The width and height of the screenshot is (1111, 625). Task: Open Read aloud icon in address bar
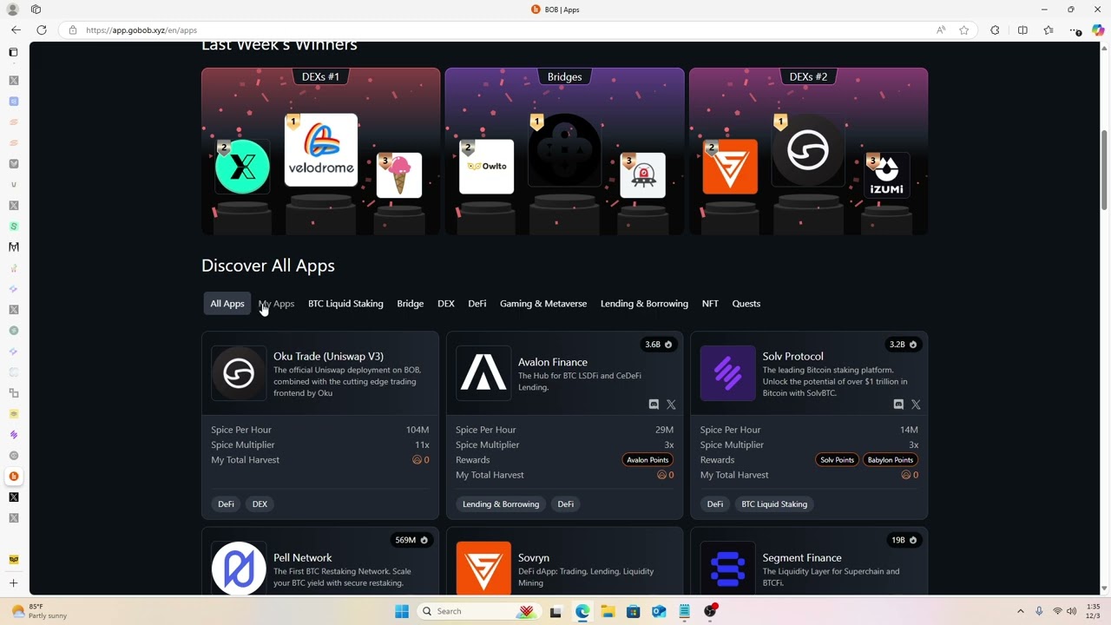point(941,30)
